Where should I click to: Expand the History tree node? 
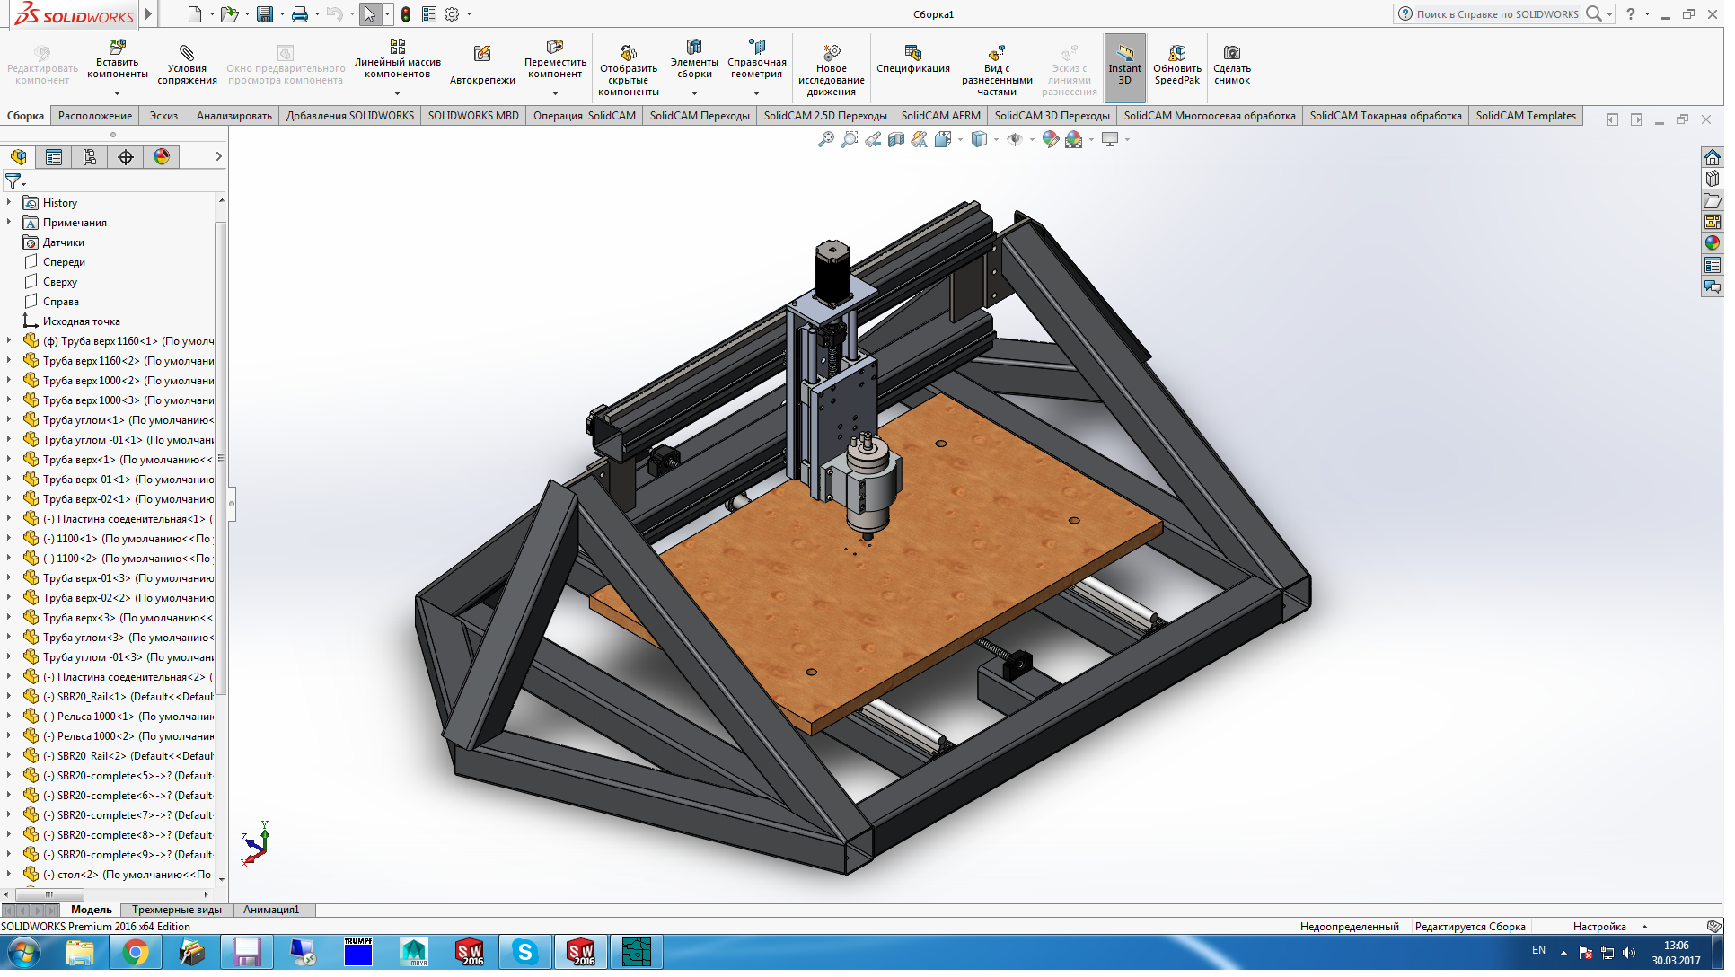point(9,204)
